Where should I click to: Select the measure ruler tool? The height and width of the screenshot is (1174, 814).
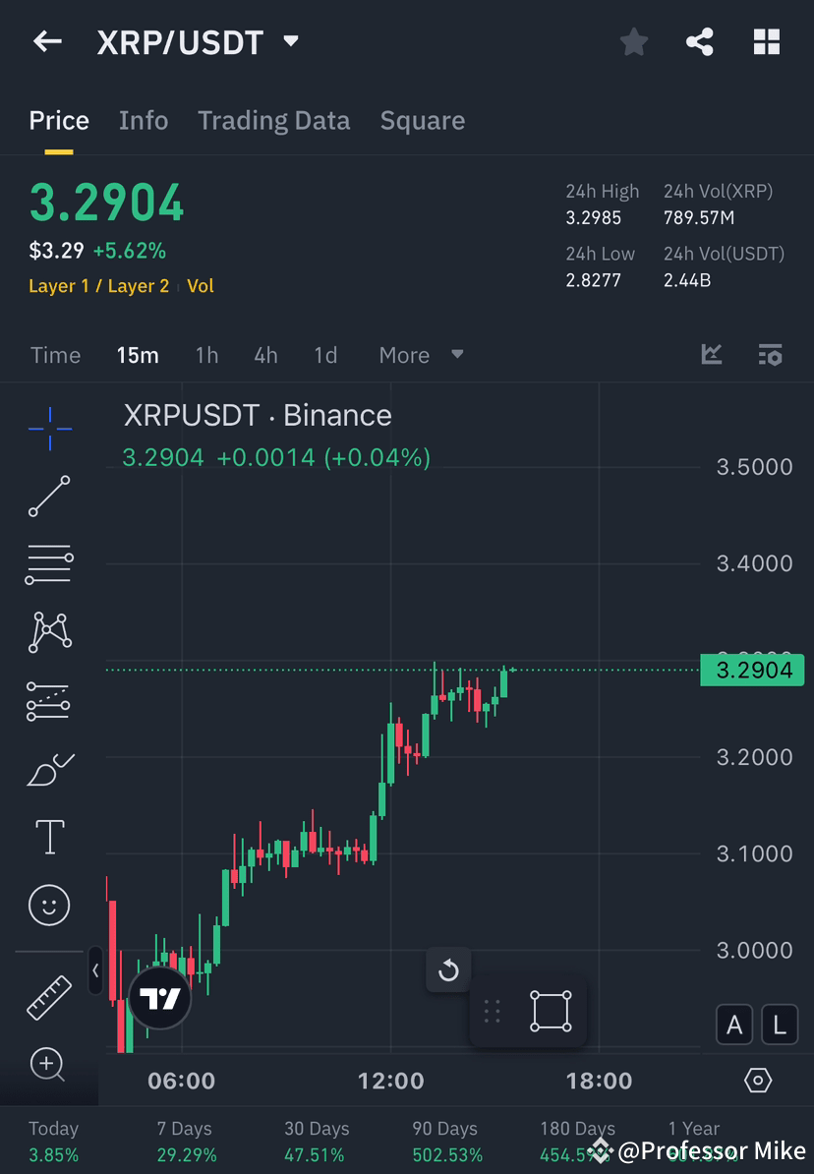[49, 996]
